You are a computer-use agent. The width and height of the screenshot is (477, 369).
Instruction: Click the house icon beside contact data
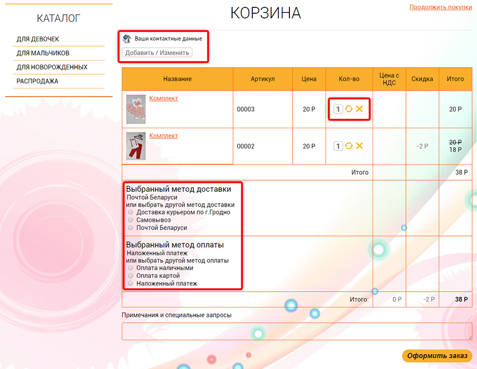127,39
